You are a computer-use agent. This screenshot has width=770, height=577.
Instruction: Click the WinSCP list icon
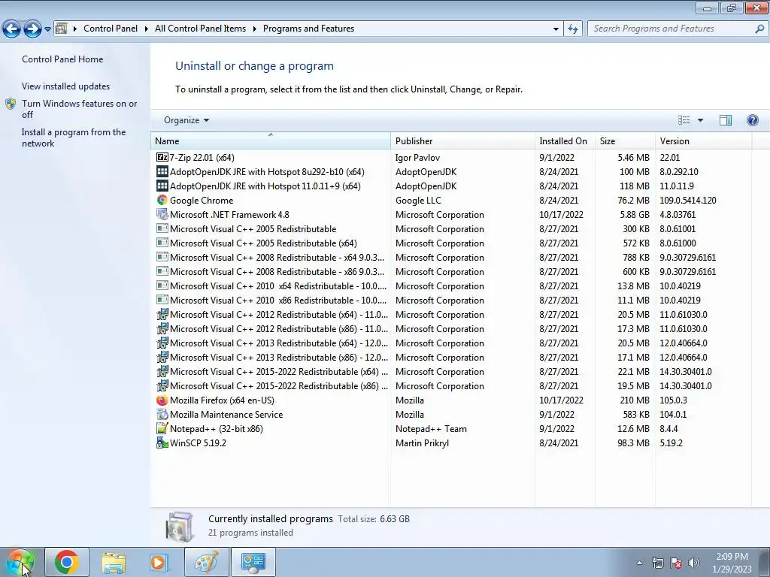pyautogui.click(x=162, y=443)
